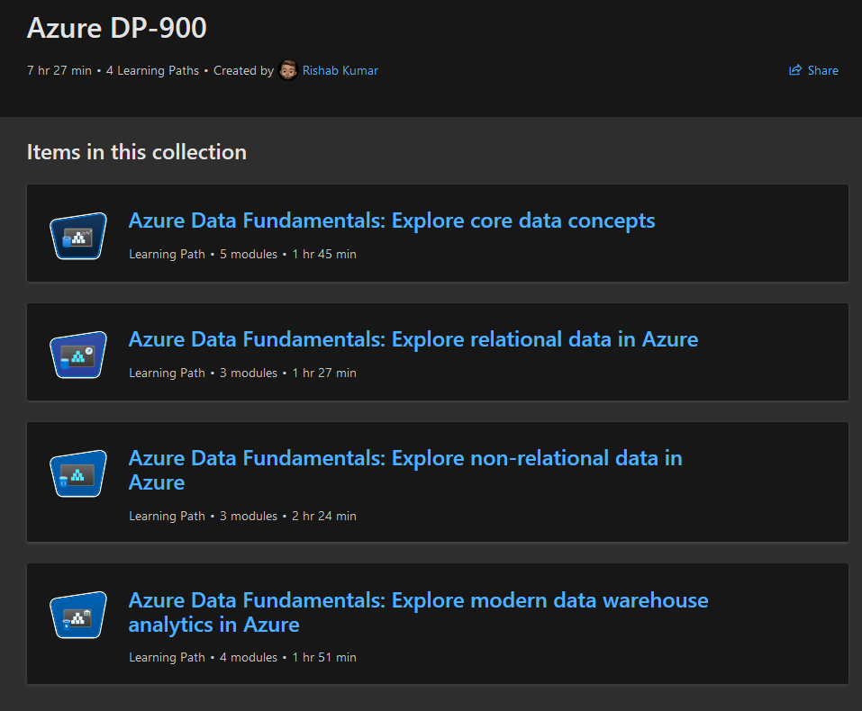Click the Share arrow icon
Screen dimensions: 862x711
pyautogui.click(x=795, y=70)
